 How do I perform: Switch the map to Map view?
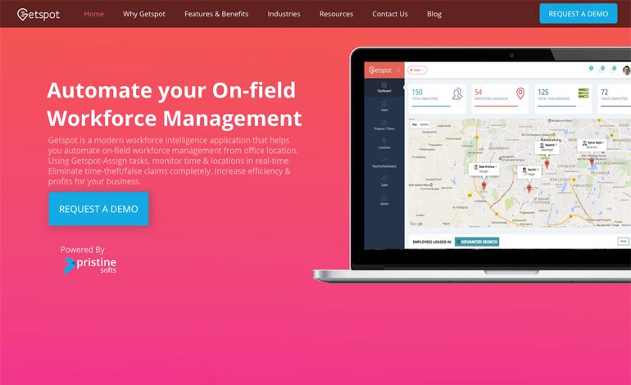tap(415, 125)
